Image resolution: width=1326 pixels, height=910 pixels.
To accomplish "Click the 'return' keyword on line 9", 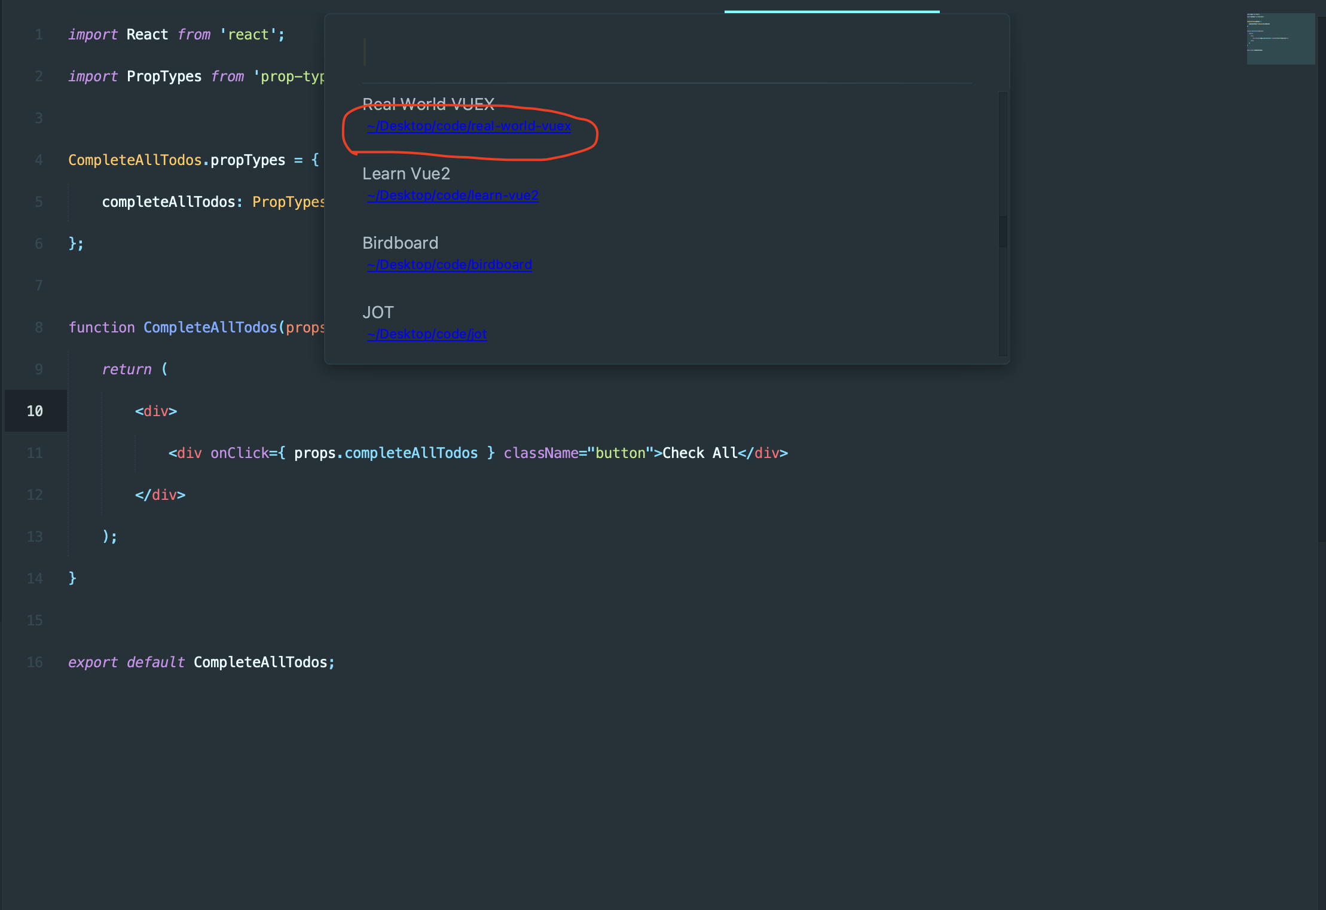I will 126,370.
